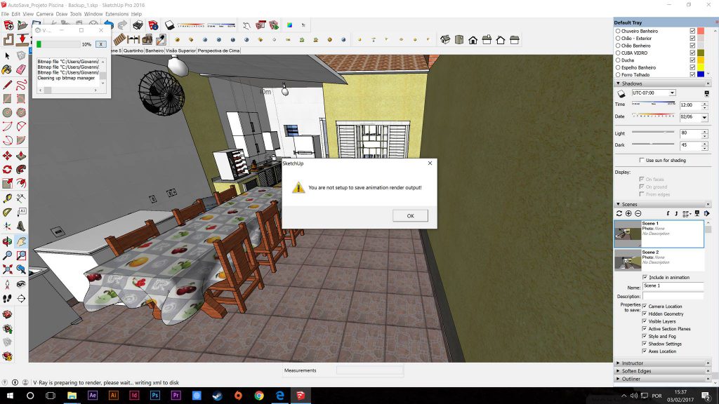Click OK in the SketchUp dialog

(410, 216)
